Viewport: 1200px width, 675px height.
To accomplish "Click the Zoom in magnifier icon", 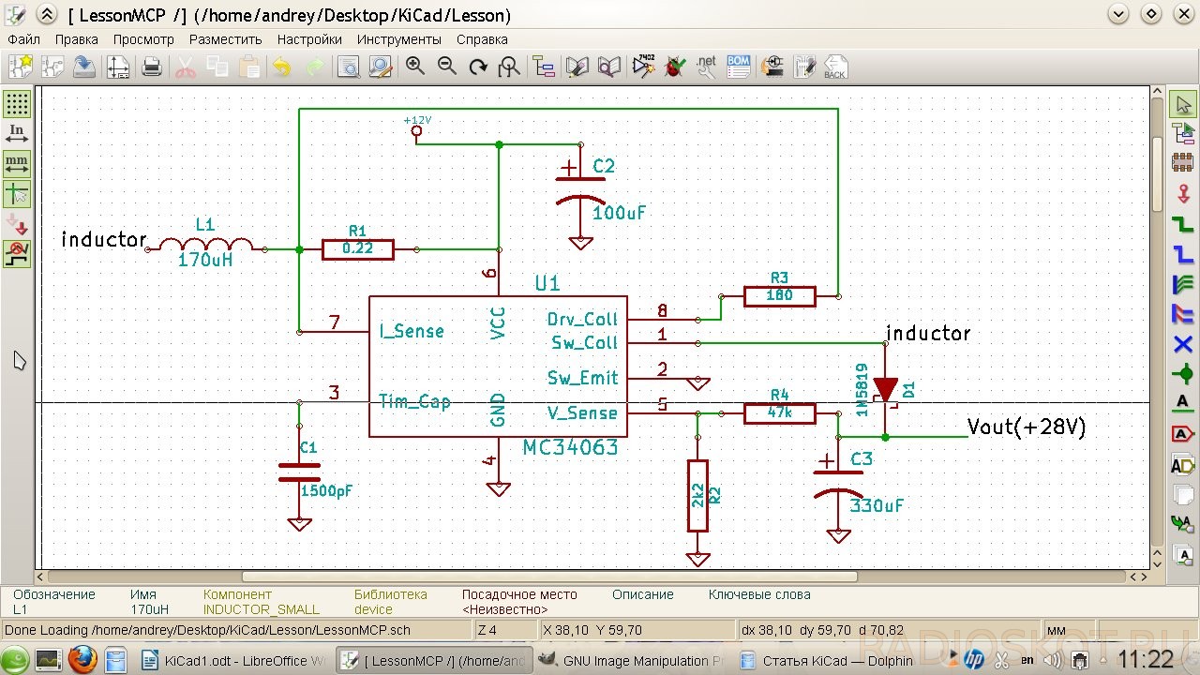I will (414, 66).
